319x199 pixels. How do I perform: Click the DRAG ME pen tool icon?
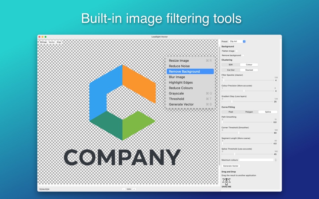coord(227,182)
